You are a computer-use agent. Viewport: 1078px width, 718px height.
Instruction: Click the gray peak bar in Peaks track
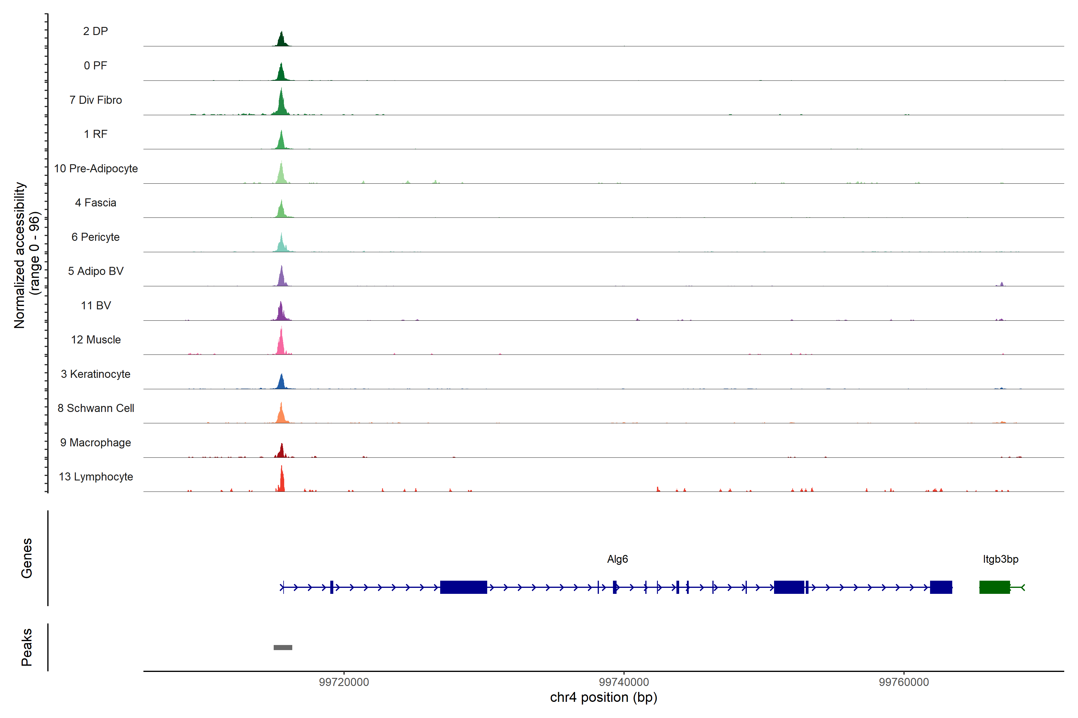click(x=283, y=647)
